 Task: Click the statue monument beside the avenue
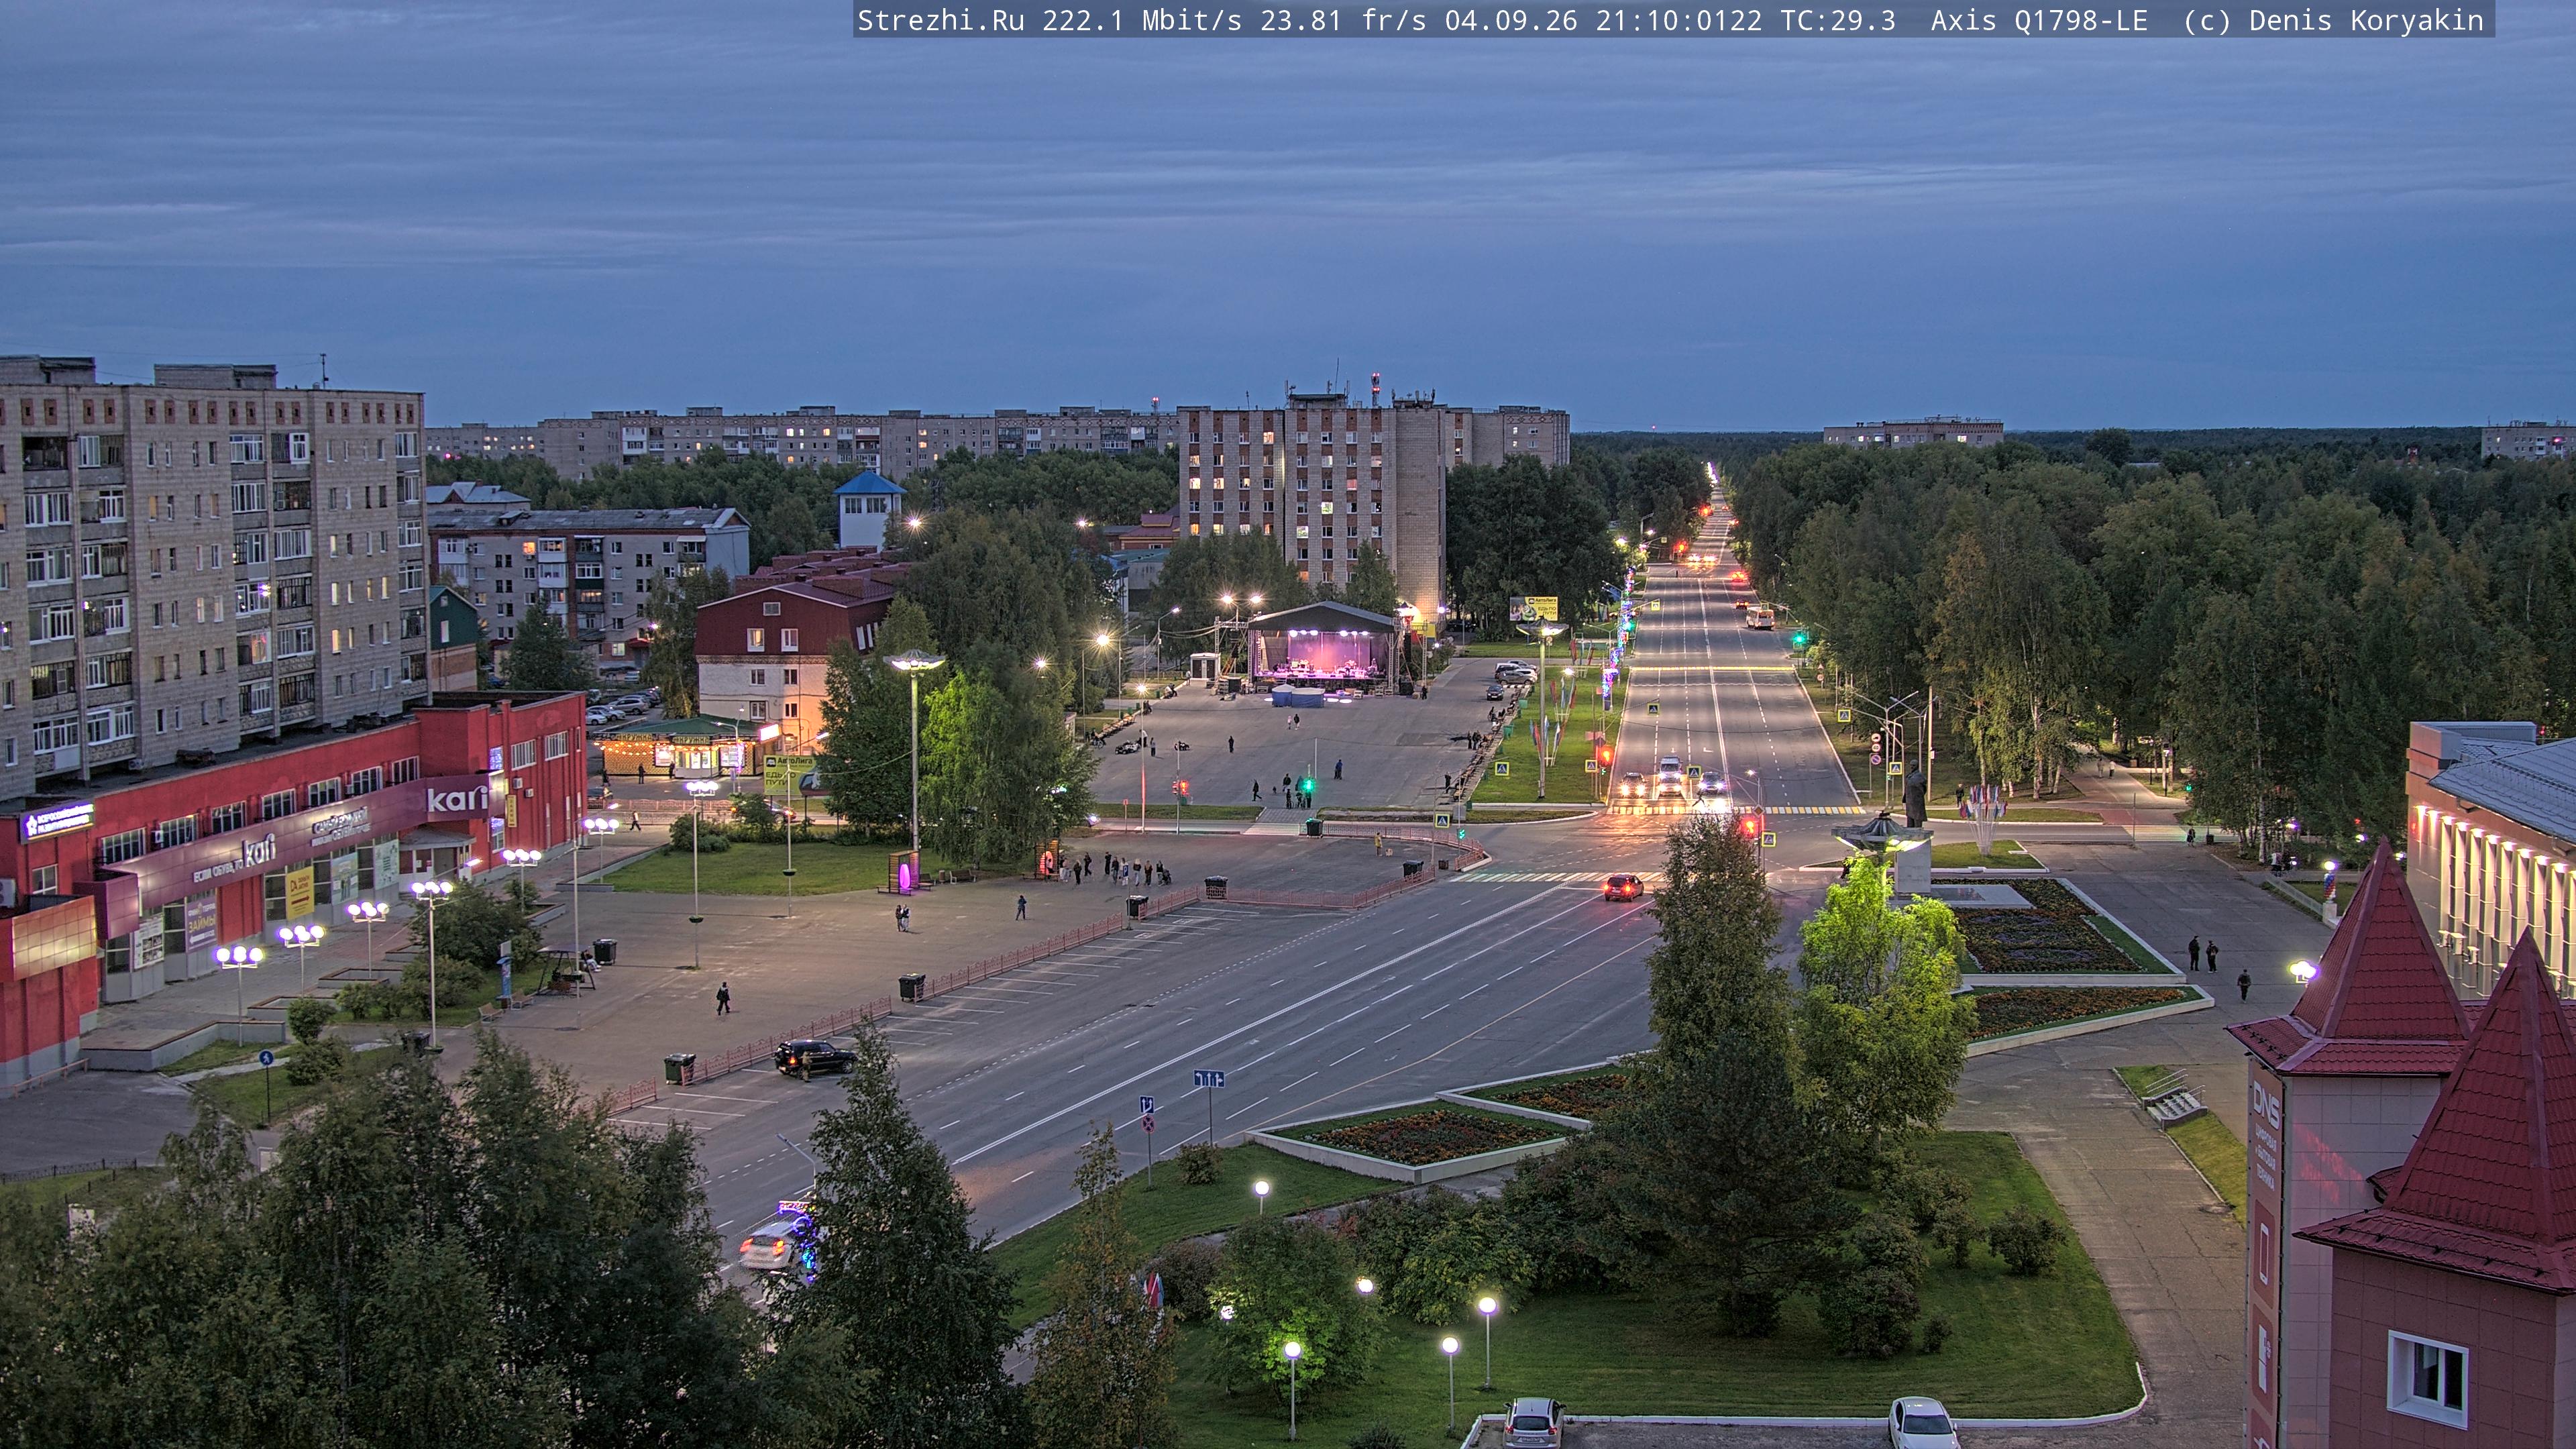(1915, 792)
